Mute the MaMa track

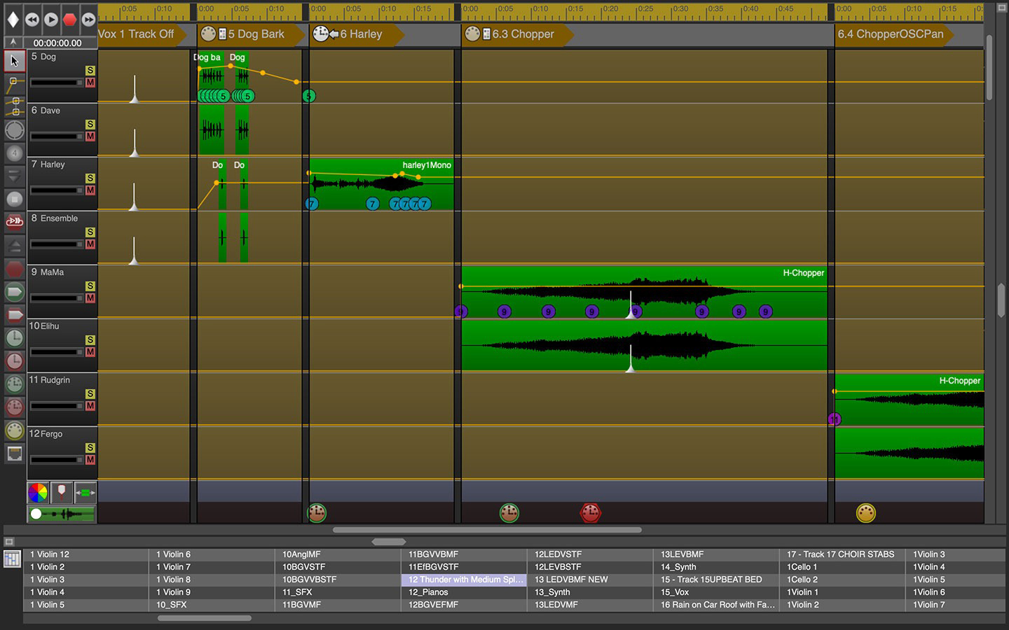coord(90,297)
